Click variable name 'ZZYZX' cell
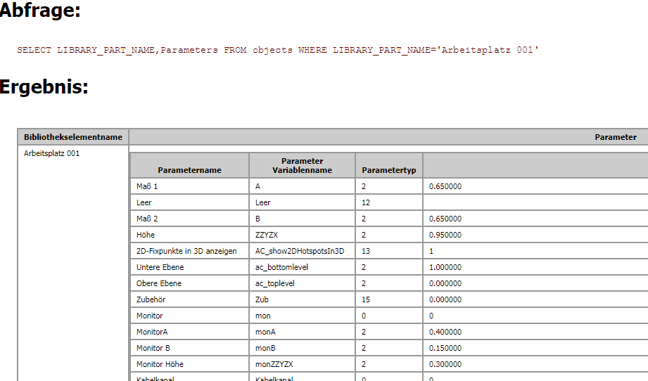Screen dimensions: 648x381 point(302,235)
